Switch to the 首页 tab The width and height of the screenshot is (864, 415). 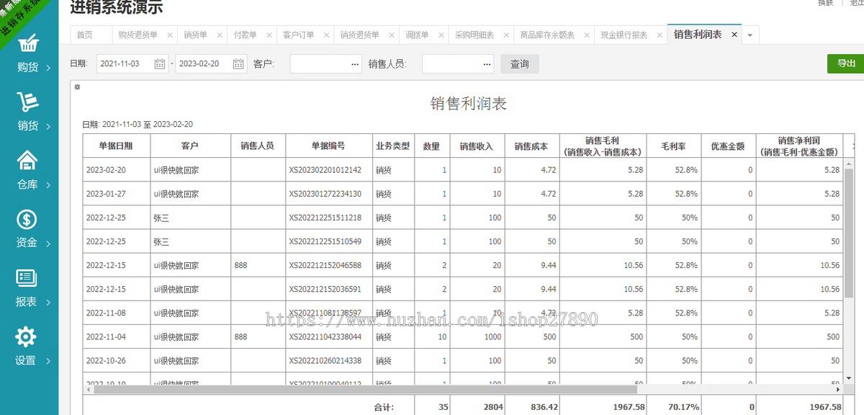click(x=85, y=35)
